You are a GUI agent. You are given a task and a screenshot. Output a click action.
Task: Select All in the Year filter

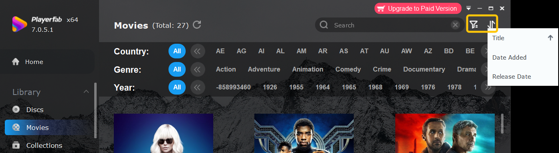(x=177, y=87)
